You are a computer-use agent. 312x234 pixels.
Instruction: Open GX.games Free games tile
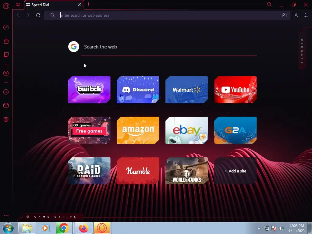coord(89,130)
